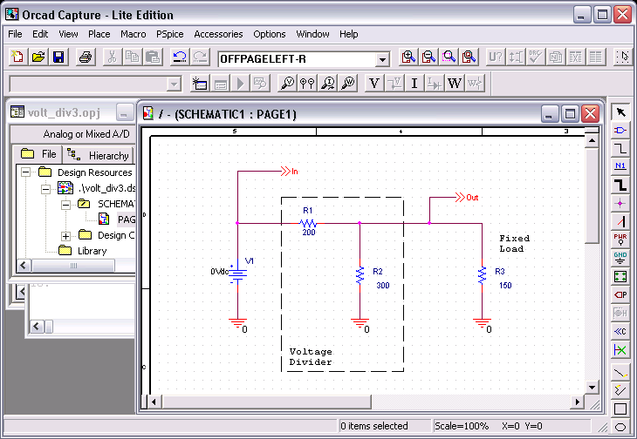
Task: Choose the Place Bus Entry tool
Action: pyautogui.click(x=620, y=221)
